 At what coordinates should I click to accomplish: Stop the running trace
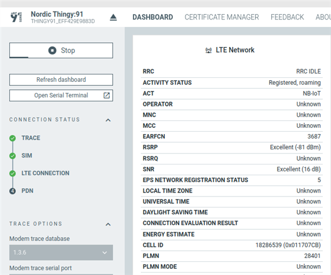[61, 50]
